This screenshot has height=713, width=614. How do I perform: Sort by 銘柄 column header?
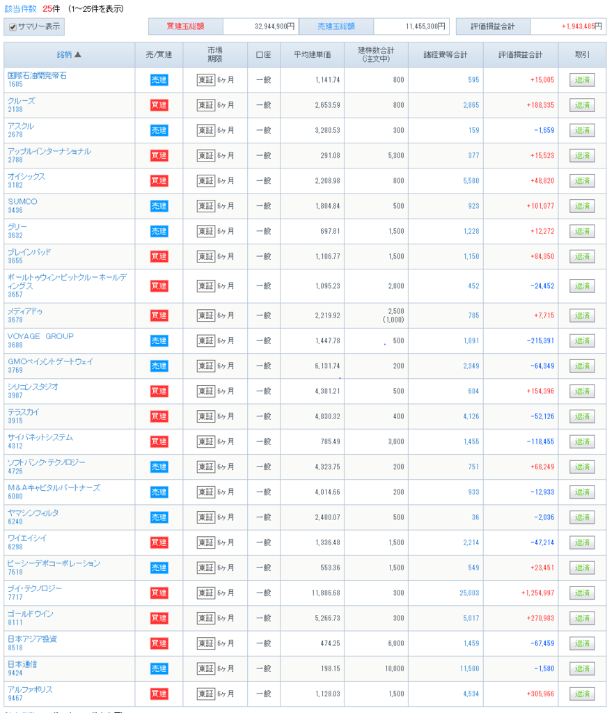pyautogui.click(x=69, y=54)
